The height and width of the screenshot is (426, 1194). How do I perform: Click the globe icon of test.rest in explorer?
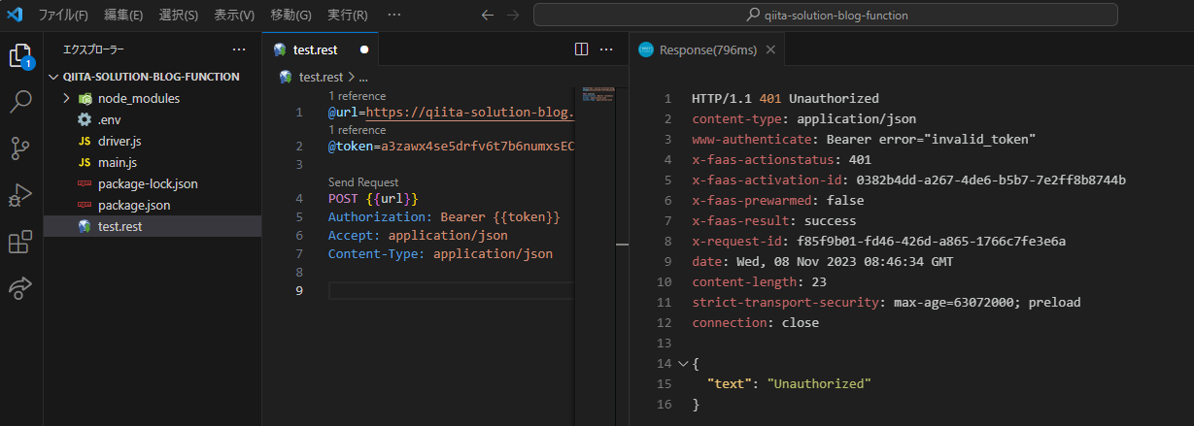(85, 226)
